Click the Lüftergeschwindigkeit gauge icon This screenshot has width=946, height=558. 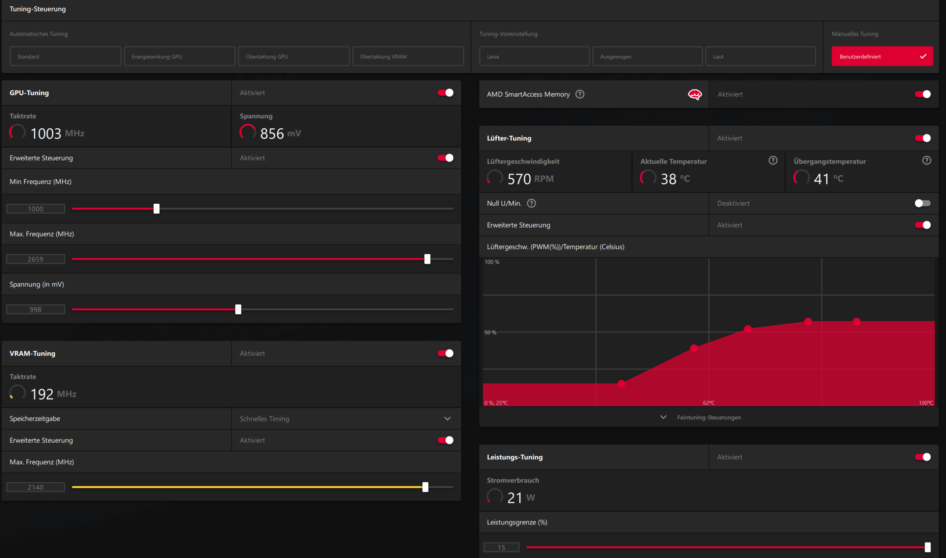[x=495, y=177]
